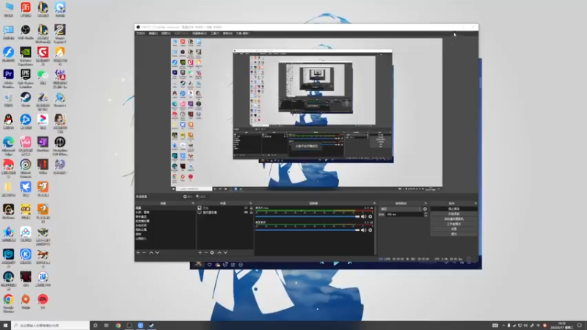587x330 pixels.
Task: Select the topmost scene in the Scenes list
Action: click(x=164, y=208)
